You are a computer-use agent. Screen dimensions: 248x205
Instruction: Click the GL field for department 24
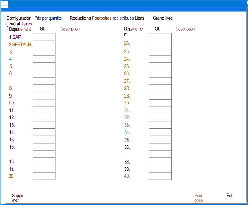point(160,59)
